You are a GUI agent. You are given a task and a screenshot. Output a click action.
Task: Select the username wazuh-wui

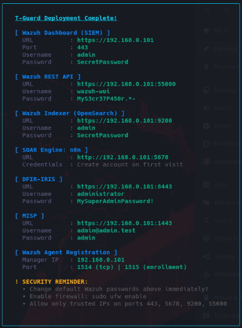tap(93, 91)
